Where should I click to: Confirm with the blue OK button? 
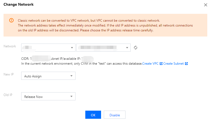pos(93,115)
